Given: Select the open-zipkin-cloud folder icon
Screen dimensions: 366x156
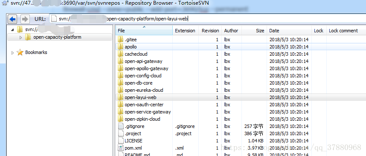Looking at the screenshot, I should click(x=120, y=119).
